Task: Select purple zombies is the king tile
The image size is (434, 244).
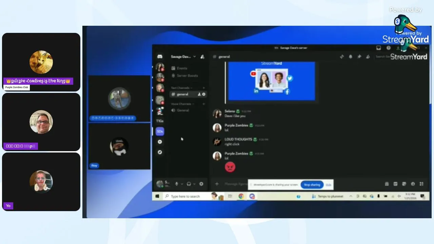Action: pos(41,62)
